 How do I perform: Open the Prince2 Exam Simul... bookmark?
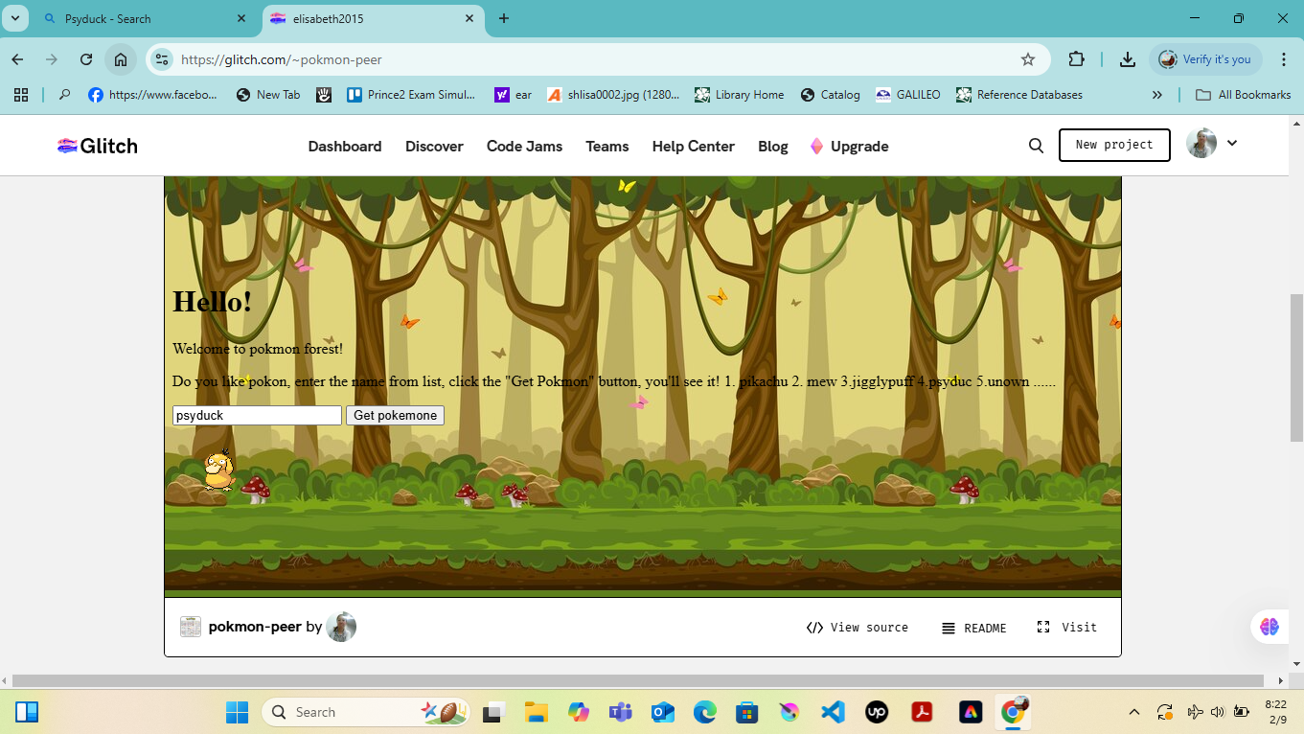pos(411,95)
